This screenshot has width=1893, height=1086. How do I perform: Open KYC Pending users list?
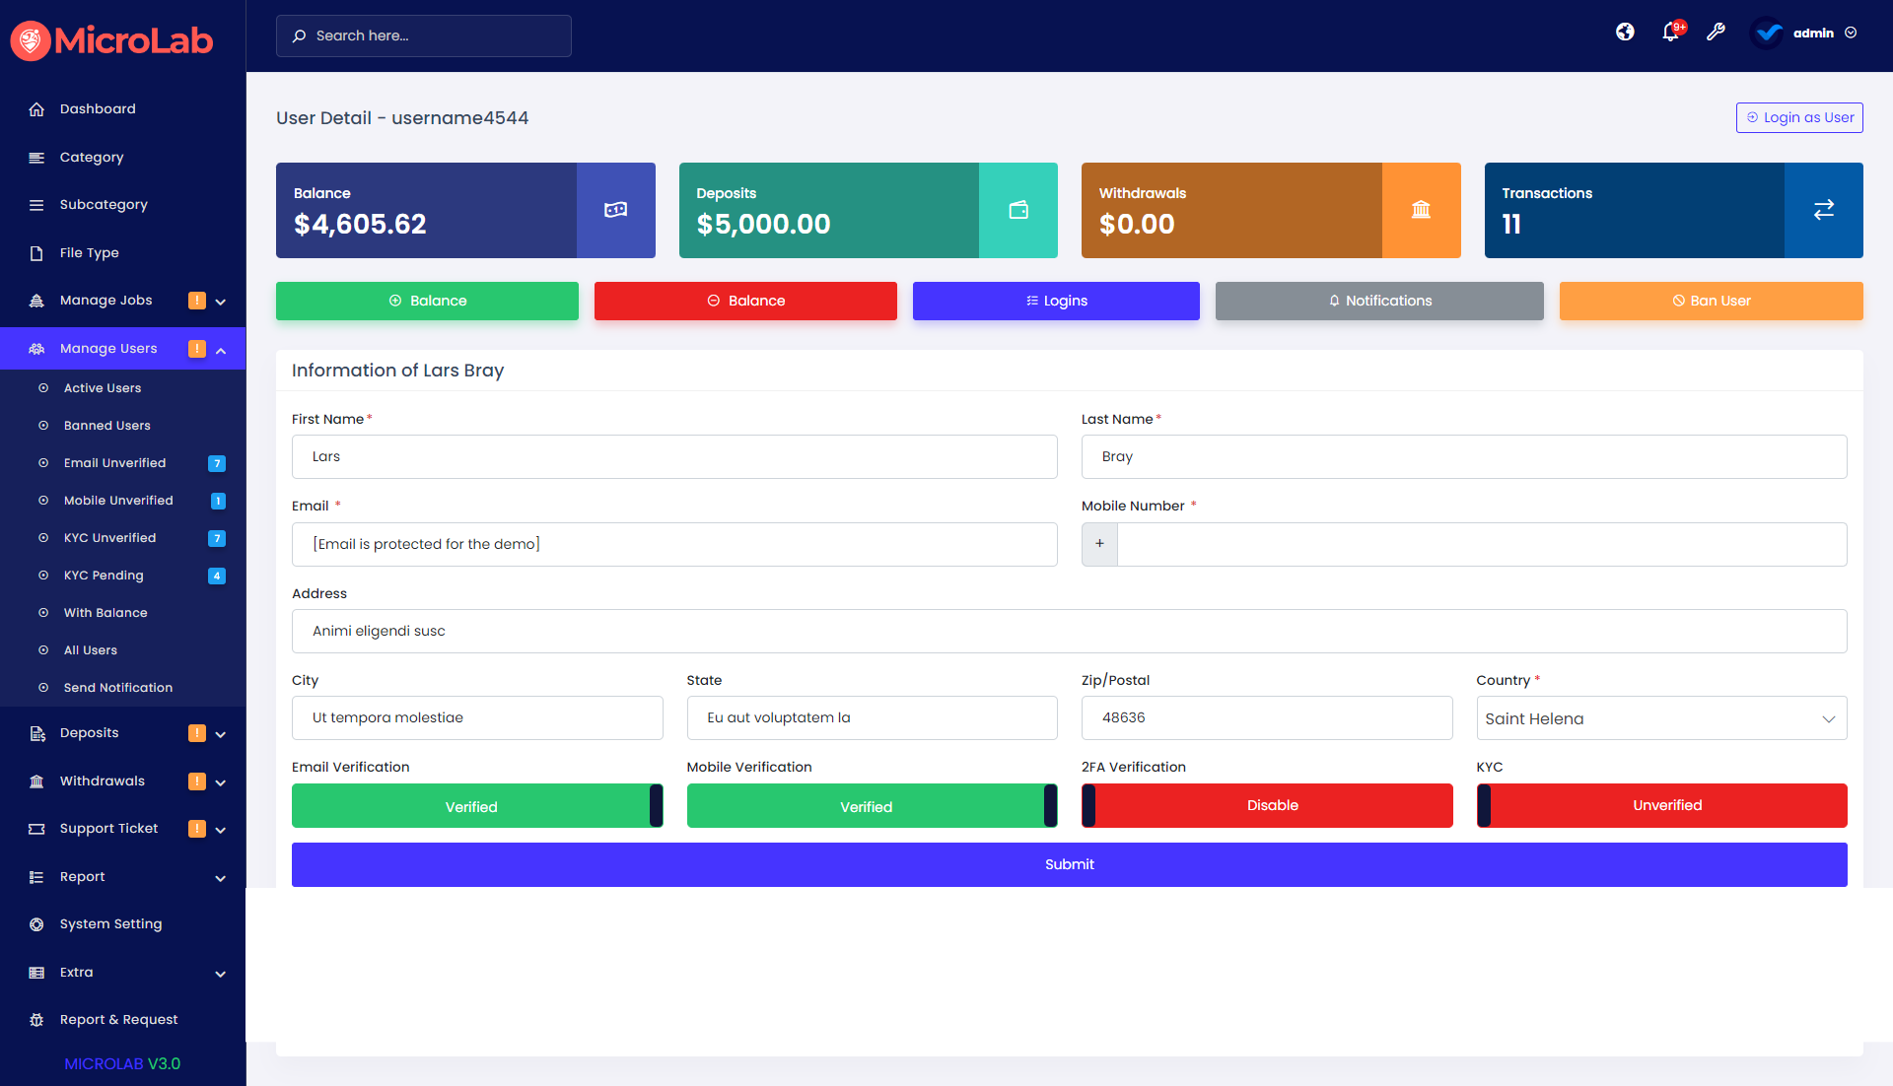104,576
